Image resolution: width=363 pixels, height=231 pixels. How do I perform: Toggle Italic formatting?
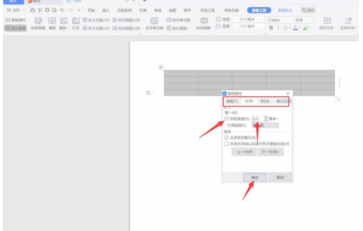pos(278,28)
